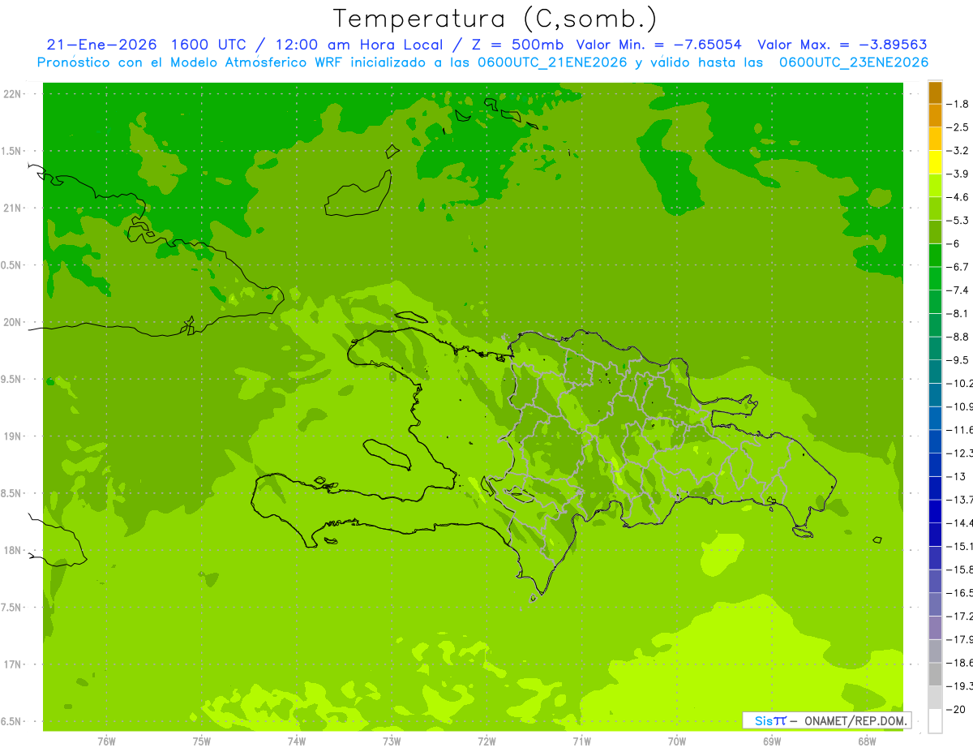Click the "73W" longitude label

click(x=392, y=741)
